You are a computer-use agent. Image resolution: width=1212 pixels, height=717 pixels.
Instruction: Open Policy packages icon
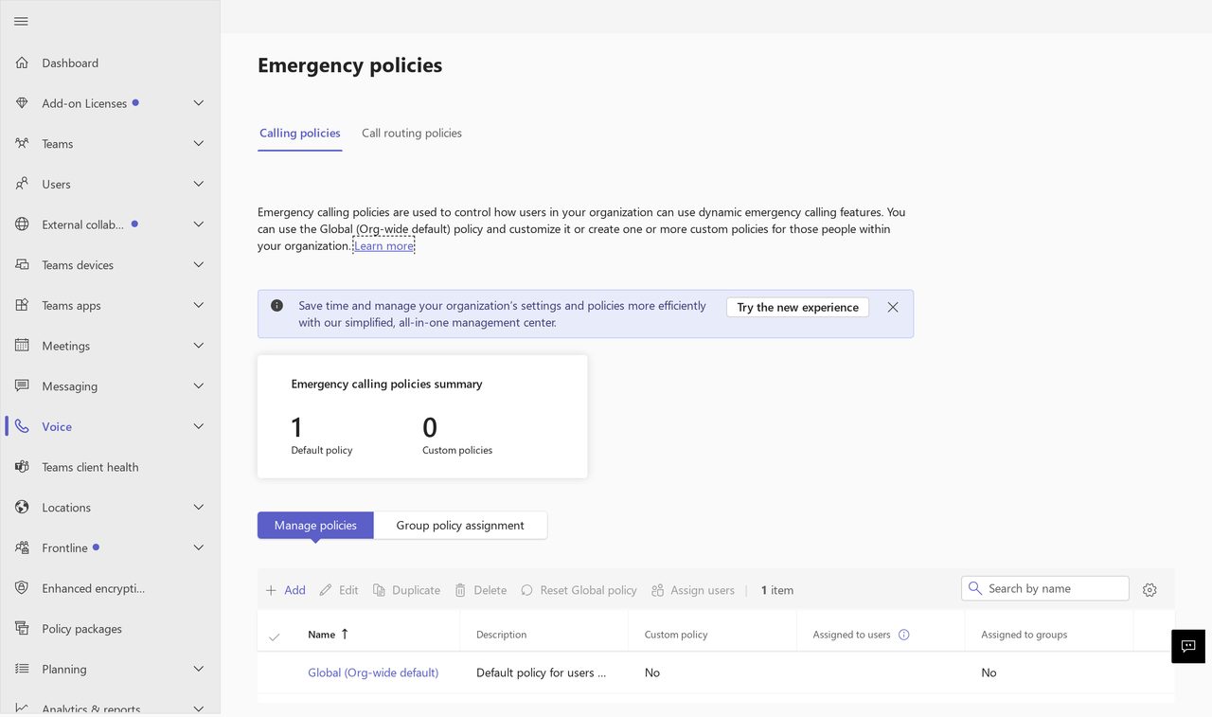(22, 629)
